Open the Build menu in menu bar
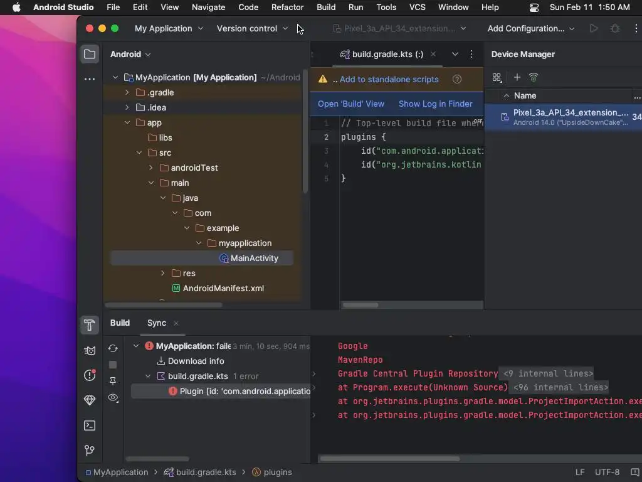 click(326, 8)
